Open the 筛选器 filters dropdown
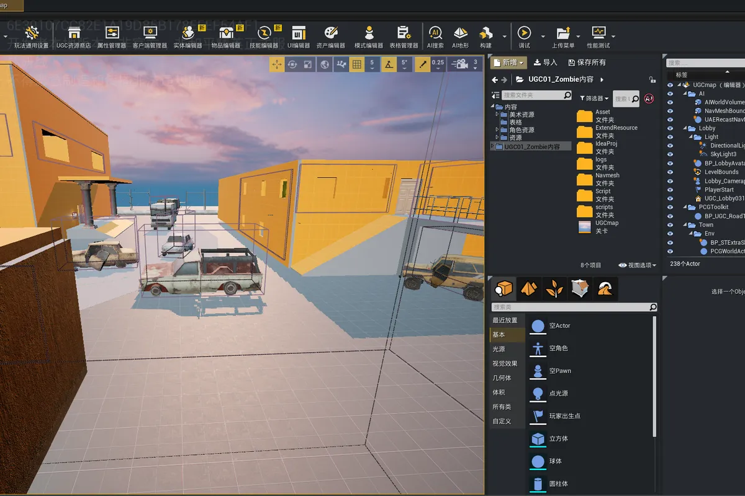 point(595,99)
